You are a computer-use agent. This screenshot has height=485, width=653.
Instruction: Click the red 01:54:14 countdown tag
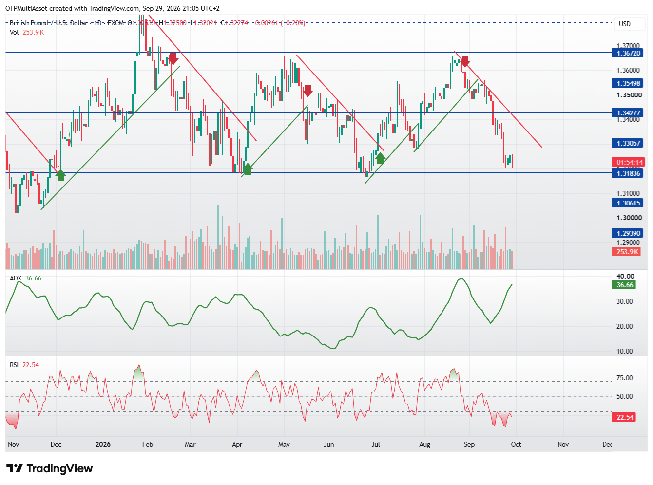click(x=629, y=162)
